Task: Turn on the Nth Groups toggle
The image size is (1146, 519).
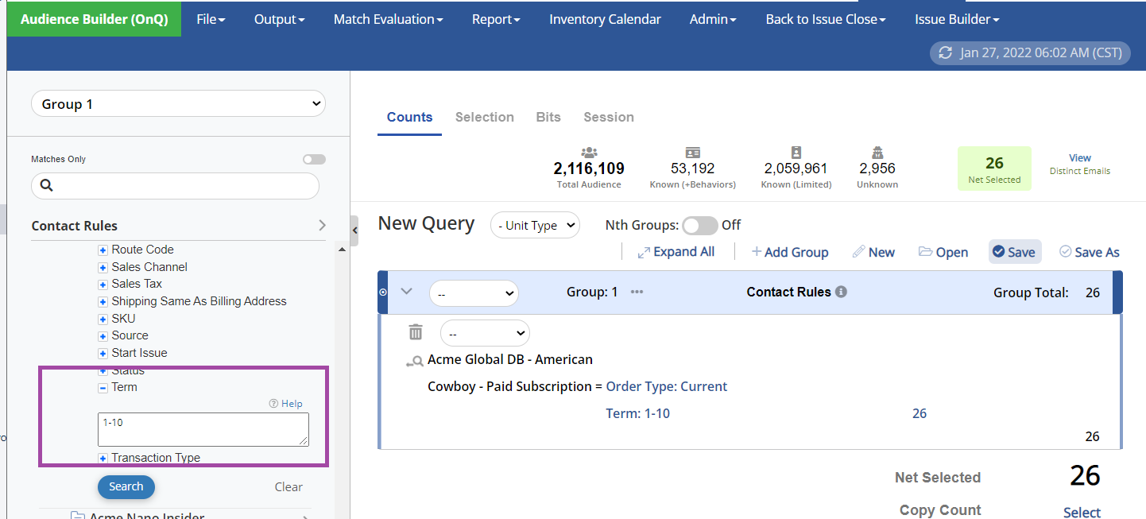Action: point(699,226)
